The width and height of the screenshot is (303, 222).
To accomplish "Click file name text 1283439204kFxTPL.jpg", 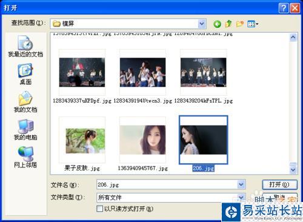I will click(204, 101).
